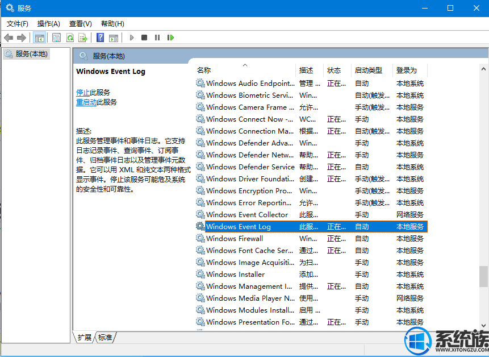This screenshot has height=357, width=489.
Task: Click the Back arrow toolbar icon
Action: point(9,38)
